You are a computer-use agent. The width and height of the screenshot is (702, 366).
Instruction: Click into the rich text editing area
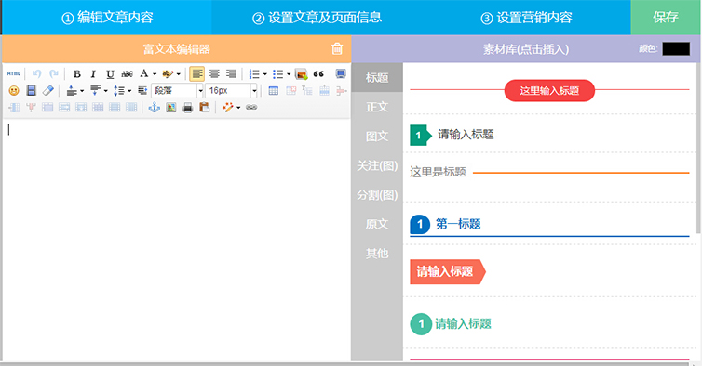[176, 239]
